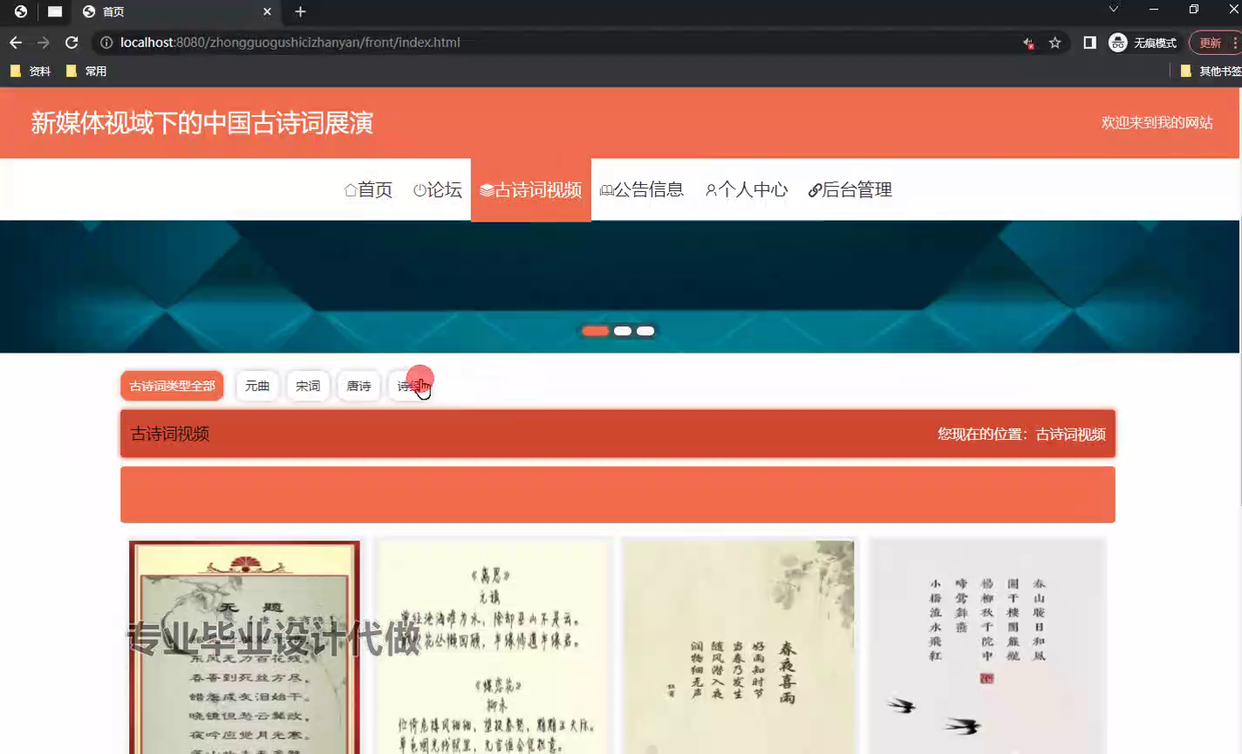Click the 无痕模式 incognito profile icon
The width and height of the screenshot is (1242, 754).
(x=1143, y=42)
